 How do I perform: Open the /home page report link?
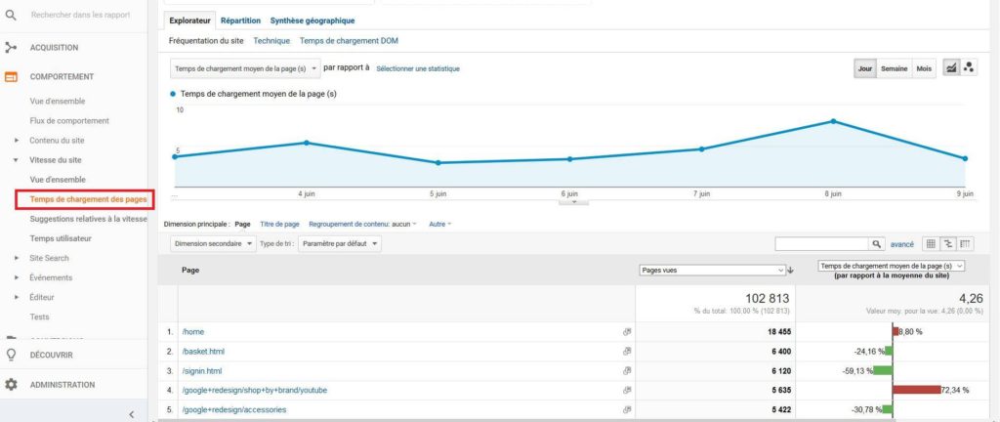click(x=192, y=332)
